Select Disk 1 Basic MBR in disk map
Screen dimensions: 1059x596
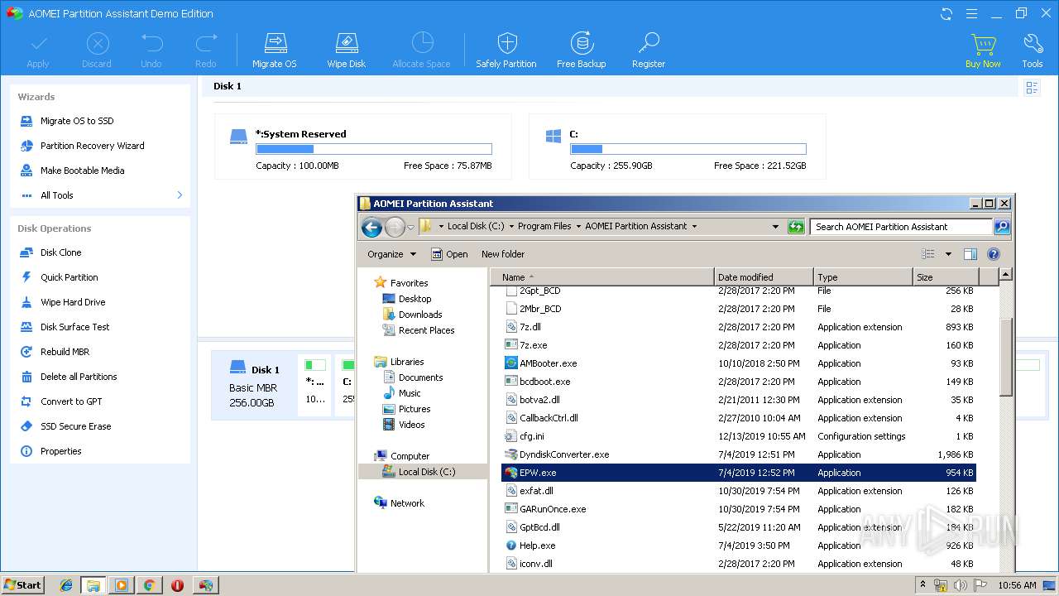pyautogui.click(x=253, y=386)
